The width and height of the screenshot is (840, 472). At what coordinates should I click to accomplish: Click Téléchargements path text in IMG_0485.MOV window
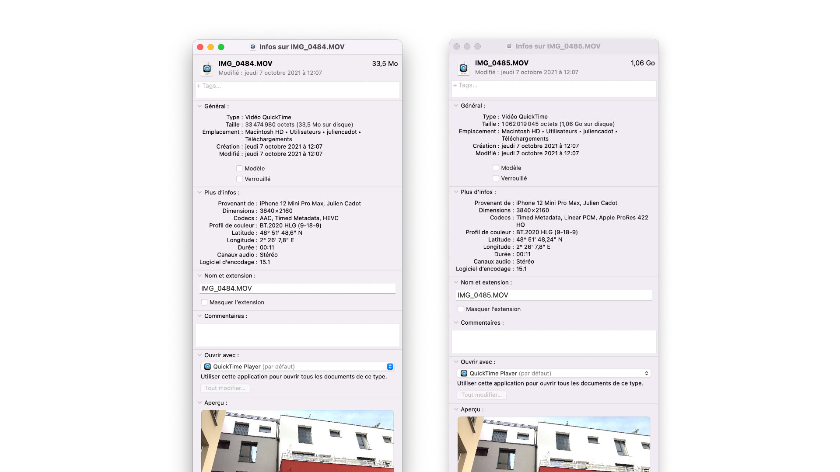coord(525,139)
